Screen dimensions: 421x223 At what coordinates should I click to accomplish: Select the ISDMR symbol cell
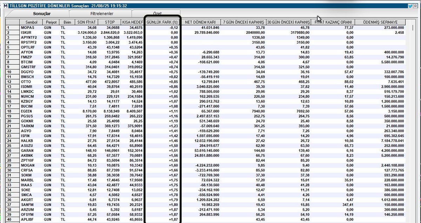pos(26,86)
